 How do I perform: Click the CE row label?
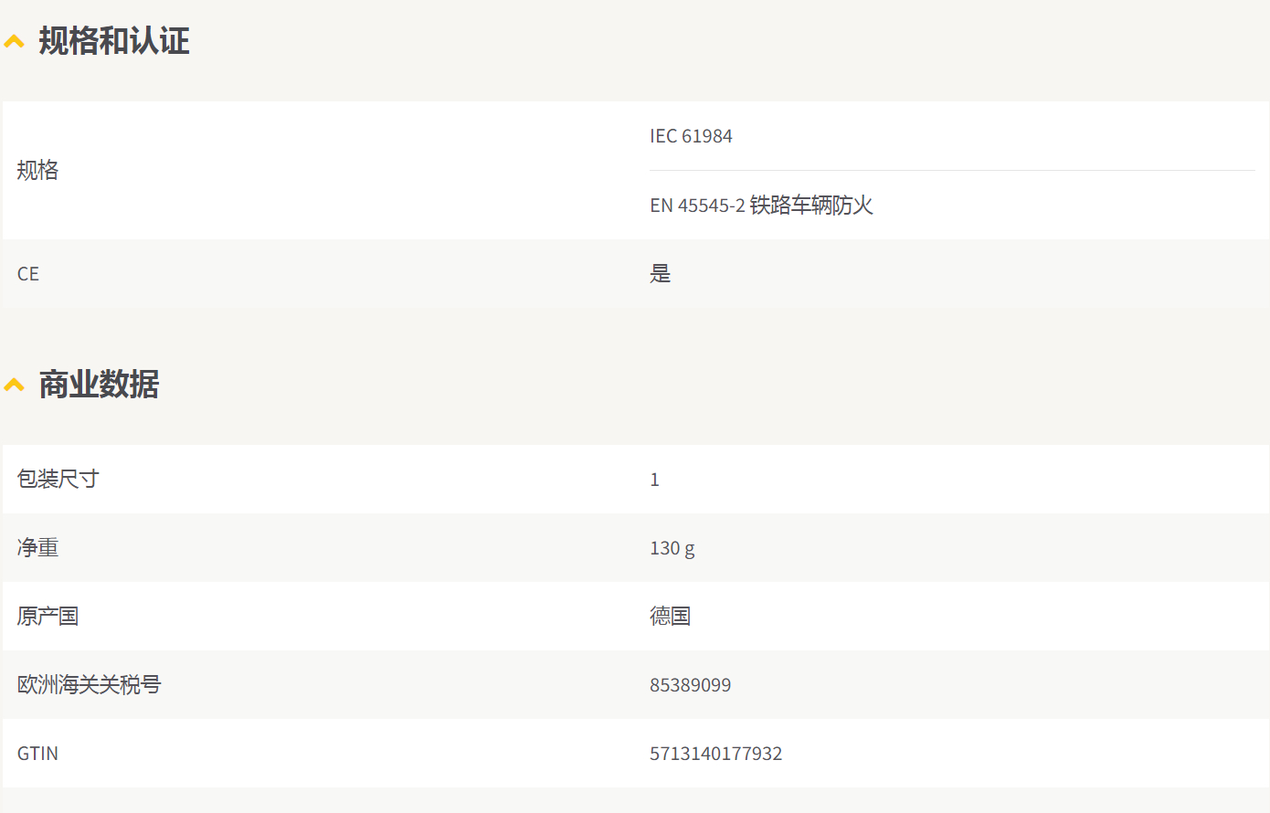tap(28, 274)
